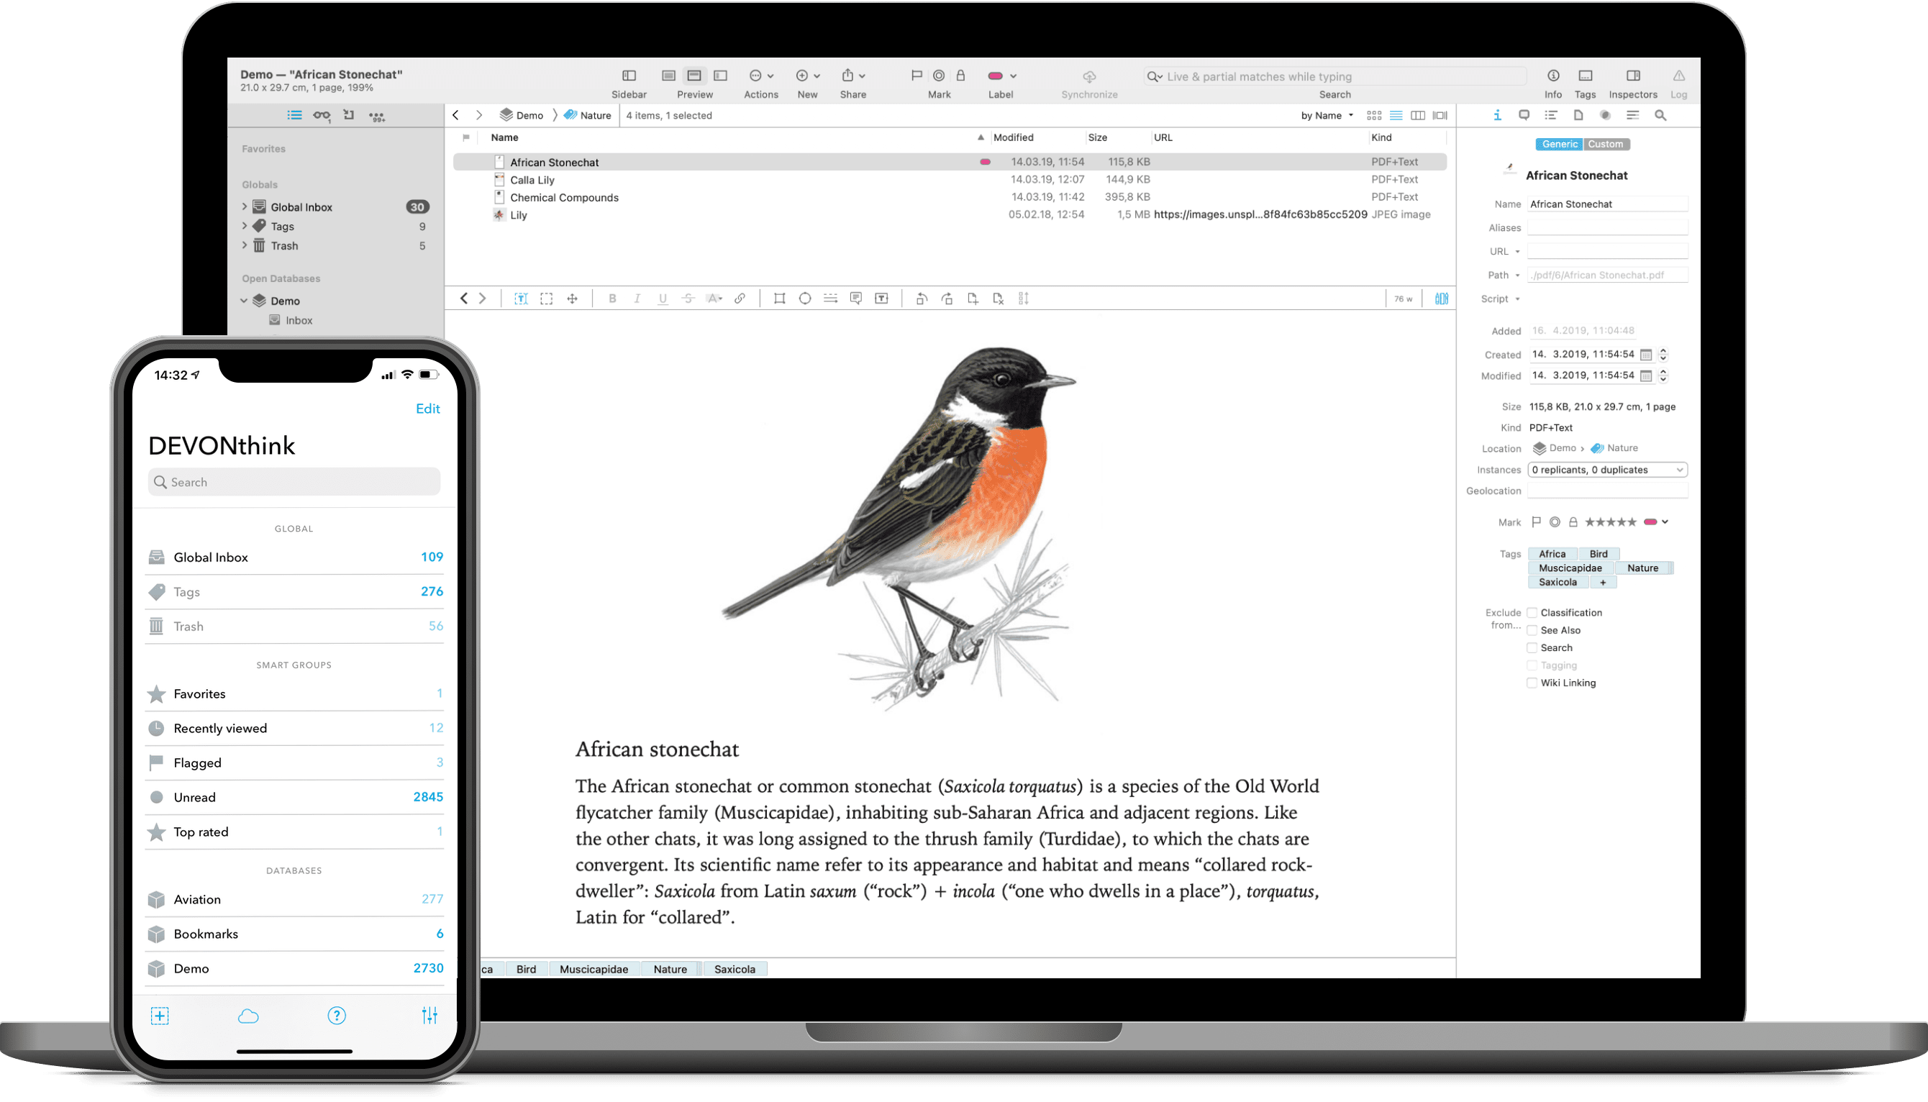Enable Exclude from See Also checkbox
Image resolution: width=1928 pixels, height=1102 pixels.
tap(1532, 630)
